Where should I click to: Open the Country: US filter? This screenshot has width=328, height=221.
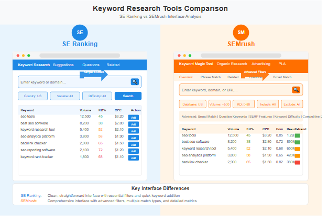coord(32,96)
